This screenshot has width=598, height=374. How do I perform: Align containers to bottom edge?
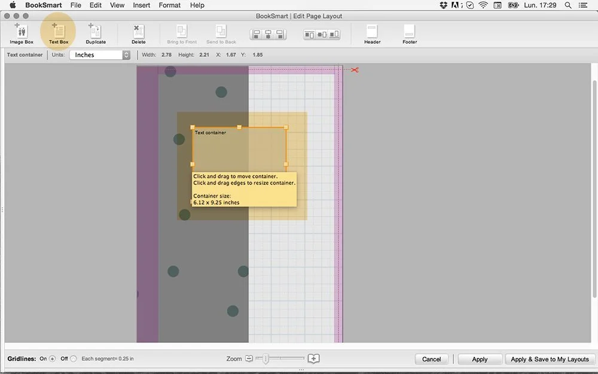[334, 35]
